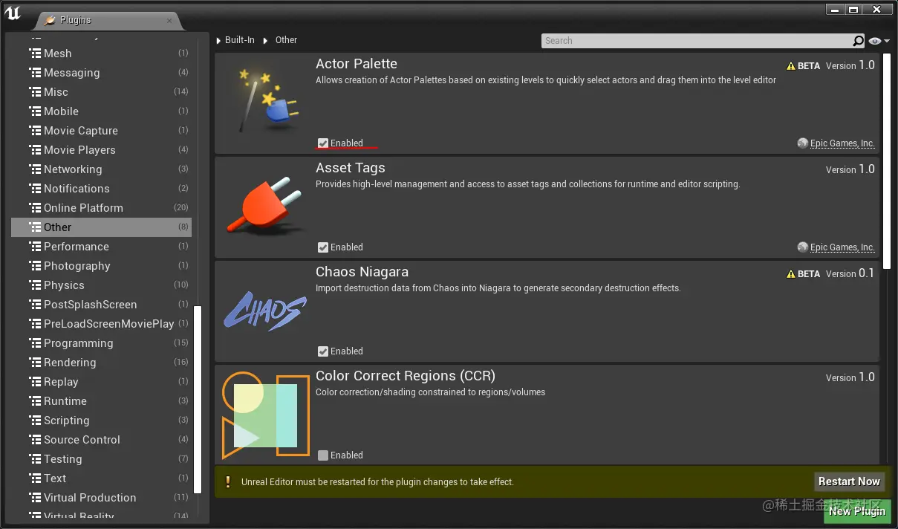Viewport: 898px width, 529px height.
Task: Click the Scripting category list icon
Action: coord(35,421)
